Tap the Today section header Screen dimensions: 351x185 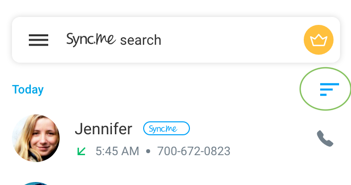(x=28, y=90)
